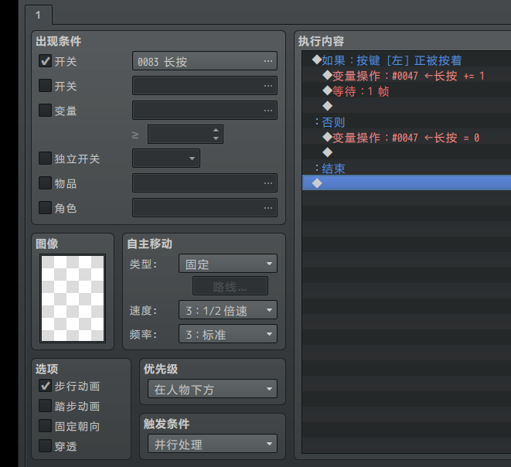Decrease the variable threshold with down arrow
511x467 pixels.
tap(216, 138)
